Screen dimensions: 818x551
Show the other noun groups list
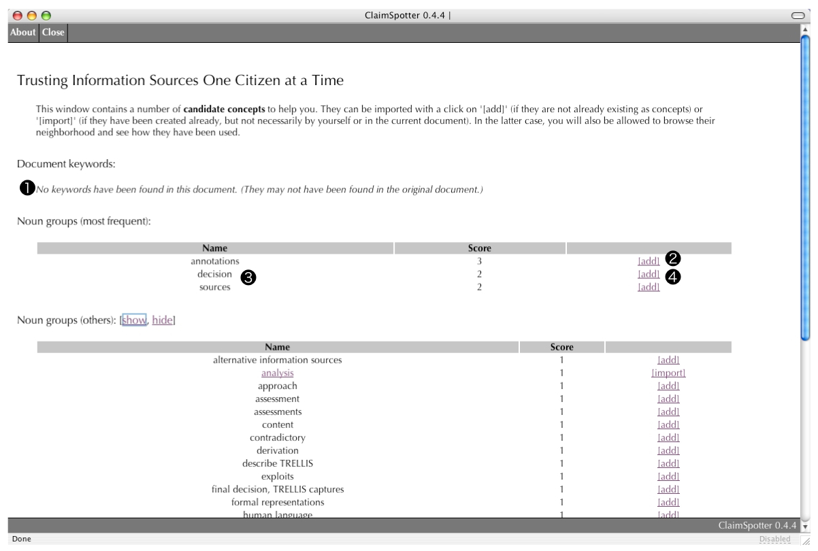[x=134, y=320]
